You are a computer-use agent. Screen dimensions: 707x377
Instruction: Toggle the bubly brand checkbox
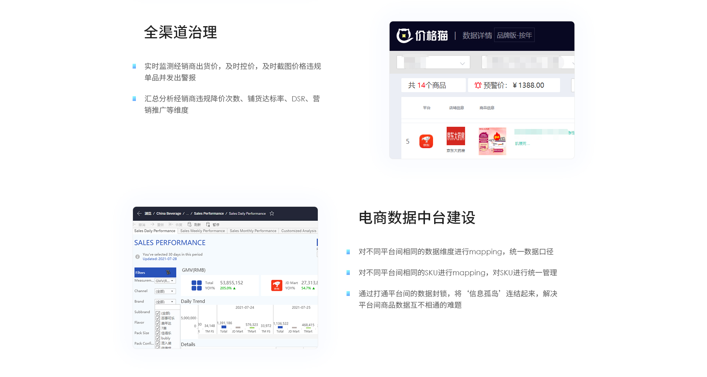[x=158, y=338]
